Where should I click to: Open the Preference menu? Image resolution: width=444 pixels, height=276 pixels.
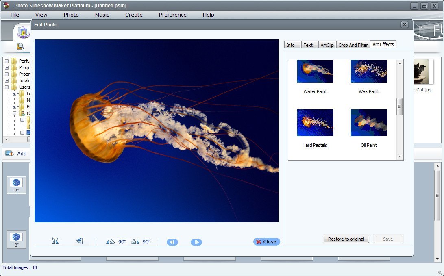coord(172,15)
